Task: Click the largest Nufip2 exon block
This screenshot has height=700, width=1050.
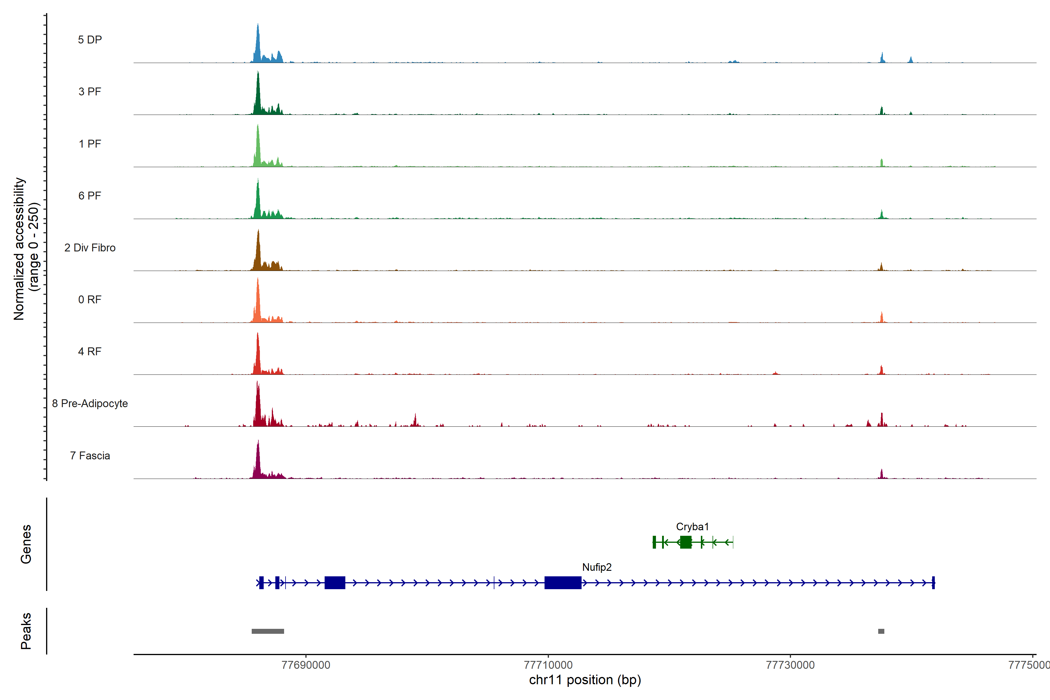Action: [x=563, y=582]
